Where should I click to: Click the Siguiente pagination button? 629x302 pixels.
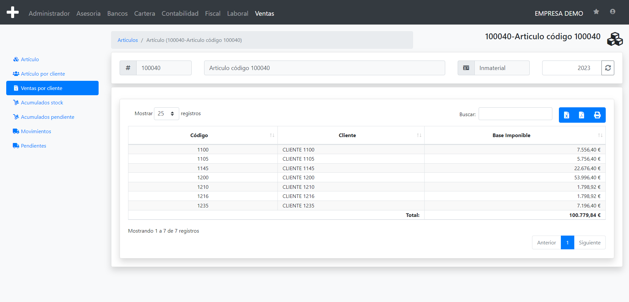(x=589, y=243)
